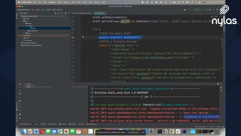Expand the test folder
This screenshot has width=241, height=136.
click(x=24, y=33)
